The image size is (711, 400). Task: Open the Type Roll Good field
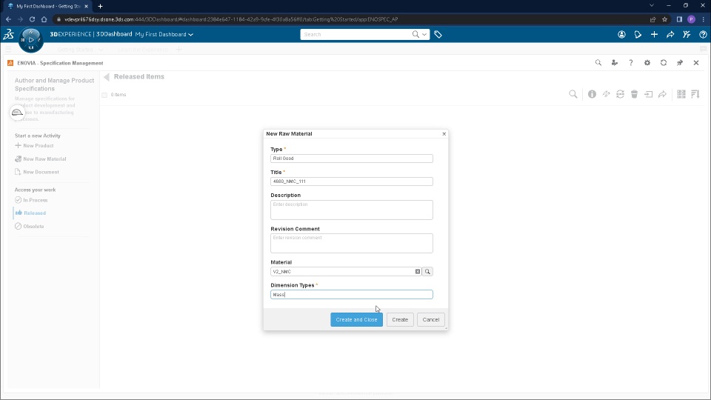click(351, 159)
